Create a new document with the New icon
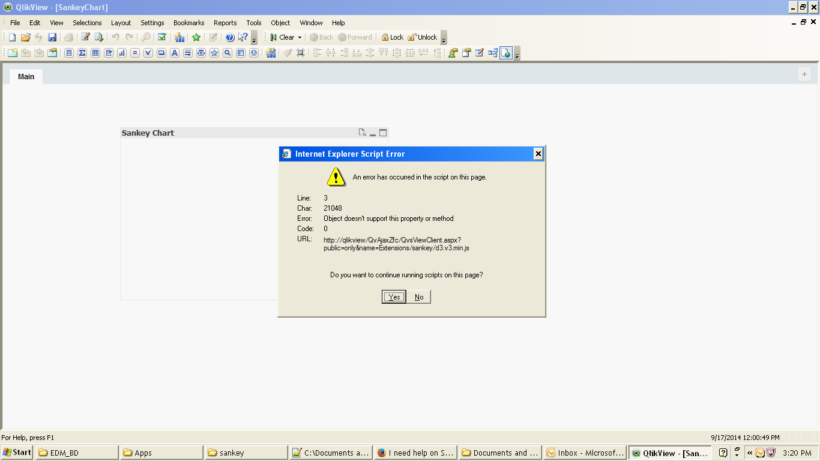The width and height of the screenshot is (820, 461). (12, 37)
